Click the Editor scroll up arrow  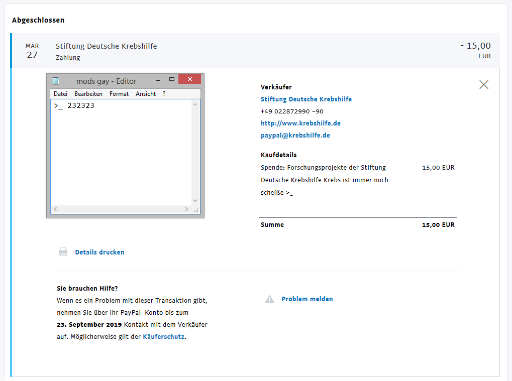[195, 104]
